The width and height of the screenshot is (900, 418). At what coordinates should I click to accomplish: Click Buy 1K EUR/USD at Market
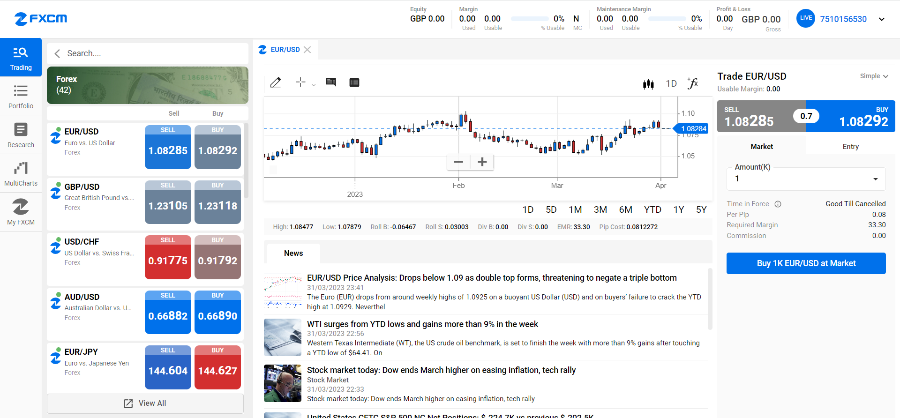[x=806, y=263]
